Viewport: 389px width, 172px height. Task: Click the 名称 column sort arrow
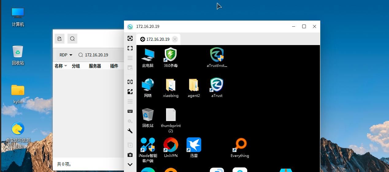[x=66, y=66]
